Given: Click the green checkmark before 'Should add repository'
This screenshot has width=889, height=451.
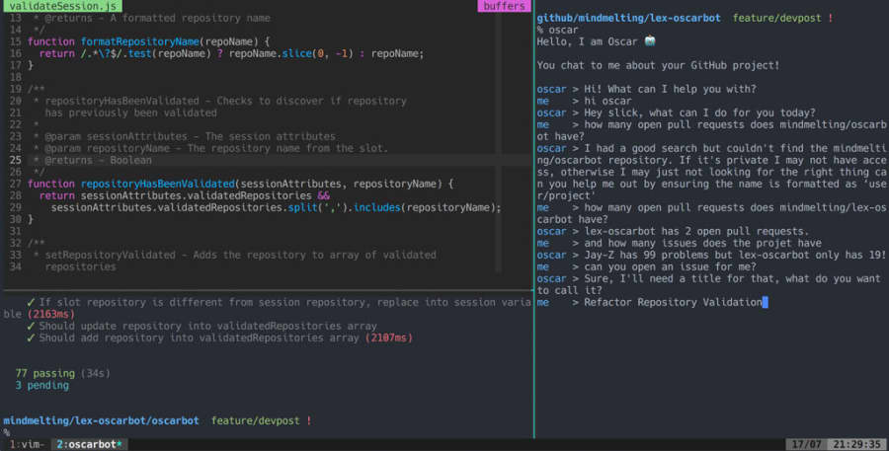Looking at the screenshot, I should pos(31,338).
